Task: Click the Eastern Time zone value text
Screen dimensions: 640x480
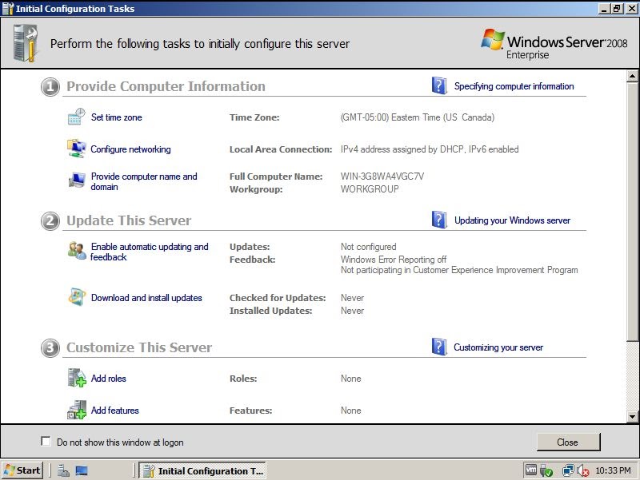Action: point(417,117)
